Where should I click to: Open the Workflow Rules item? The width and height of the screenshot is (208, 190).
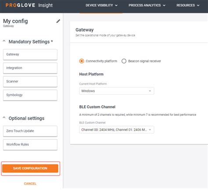pos(30,144)
